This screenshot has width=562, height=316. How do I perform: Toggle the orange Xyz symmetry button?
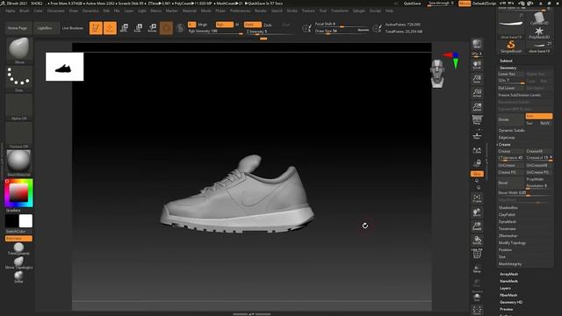point(477,174)
